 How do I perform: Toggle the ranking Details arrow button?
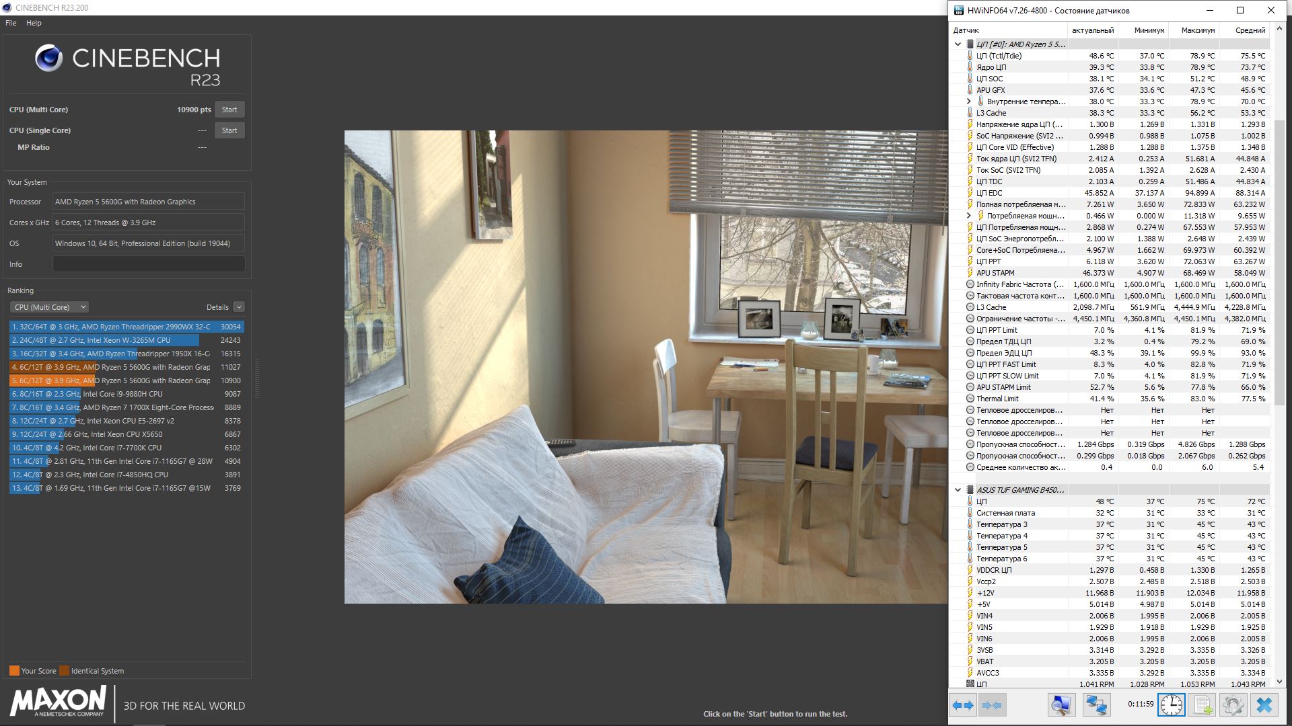[239, 307]
